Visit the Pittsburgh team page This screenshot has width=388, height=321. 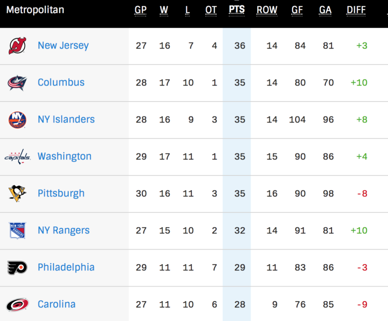[x=61, y=193]
